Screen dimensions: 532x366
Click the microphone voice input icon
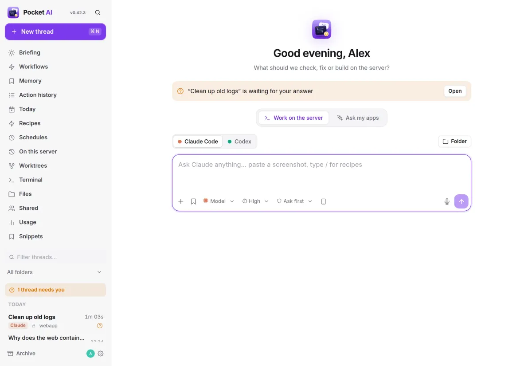447,201
